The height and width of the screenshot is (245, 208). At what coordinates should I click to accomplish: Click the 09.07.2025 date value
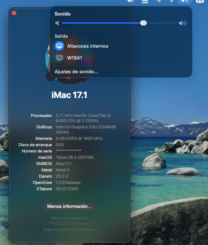(x=67, y=189)
